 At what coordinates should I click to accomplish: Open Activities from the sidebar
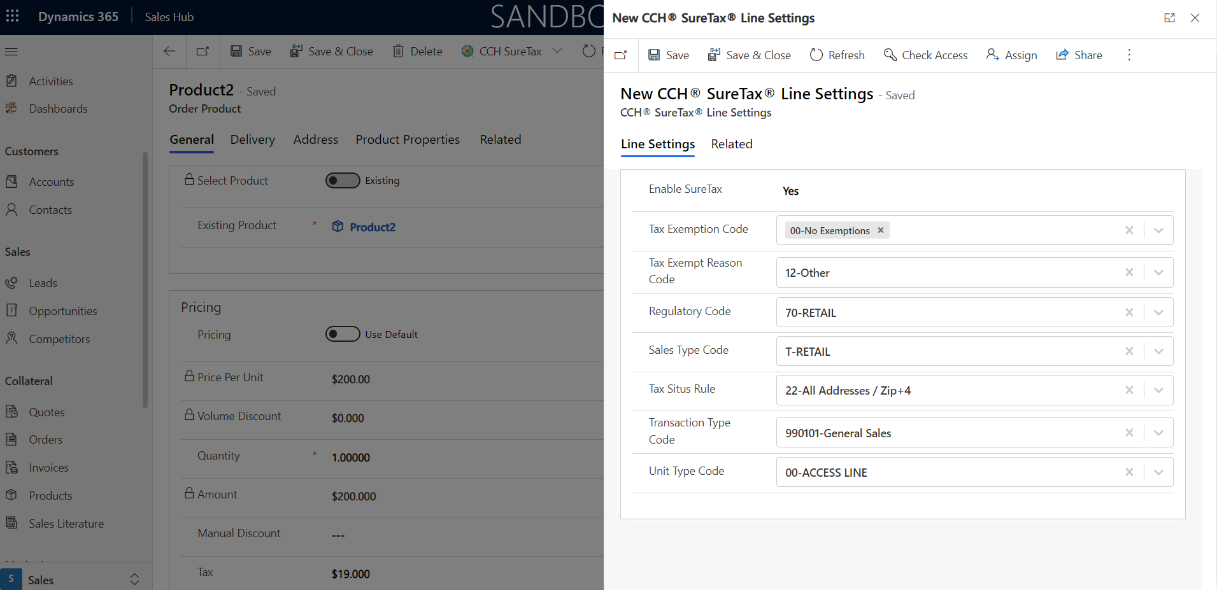click(51, 81)
